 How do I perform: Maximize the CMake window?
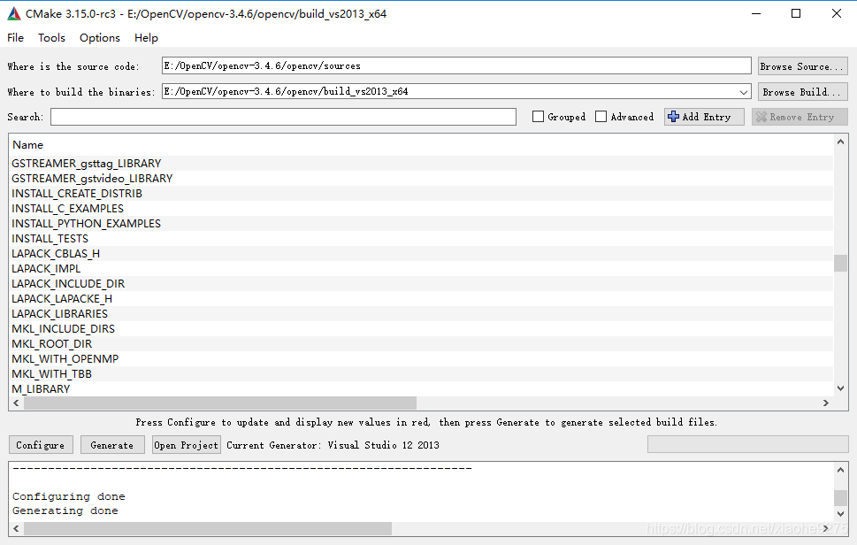point(796,13)
